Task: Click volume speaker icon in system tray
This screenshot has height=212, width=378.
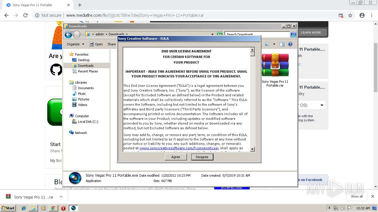Action: click(343, 208)
